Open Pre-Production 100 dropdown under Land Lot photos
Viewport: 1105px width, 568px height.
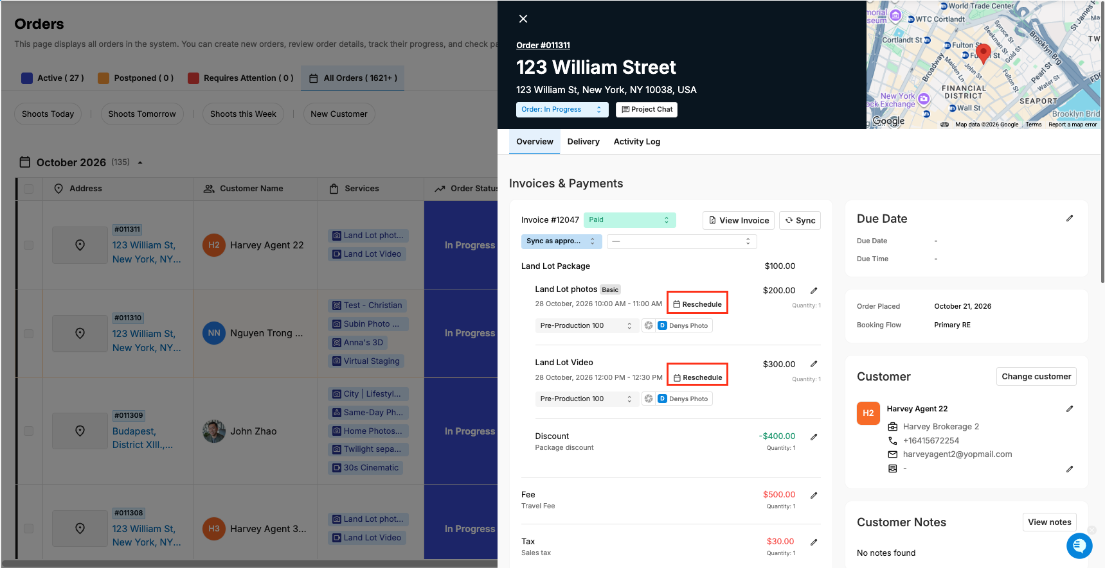(587, 325)
